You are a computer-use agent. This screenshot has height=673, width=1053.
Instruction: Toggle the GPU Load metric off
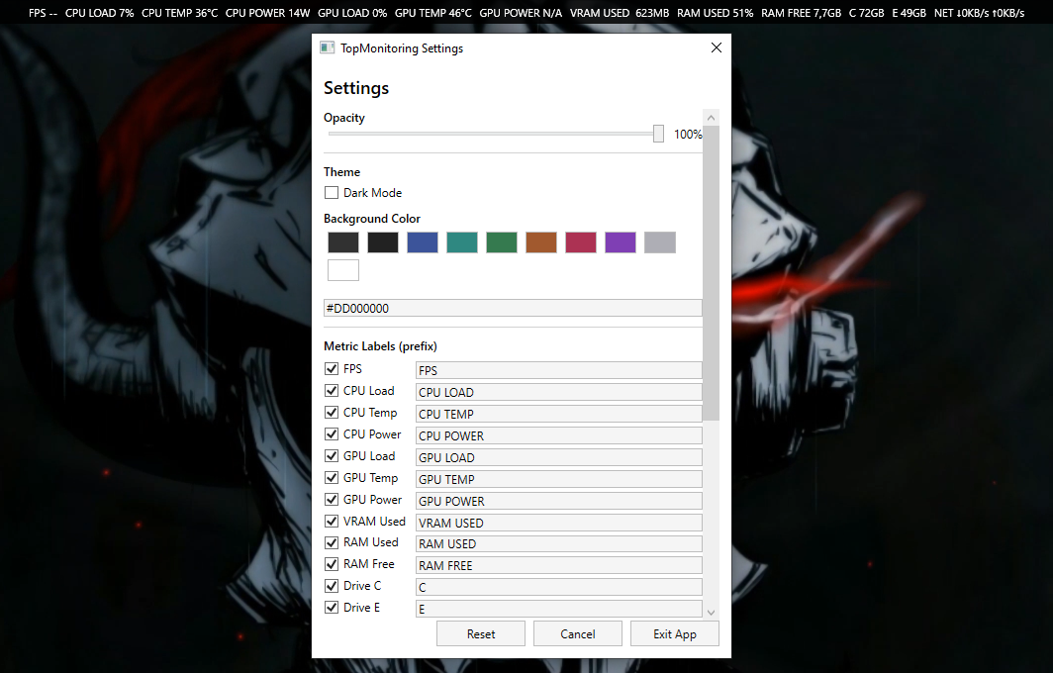332,455
